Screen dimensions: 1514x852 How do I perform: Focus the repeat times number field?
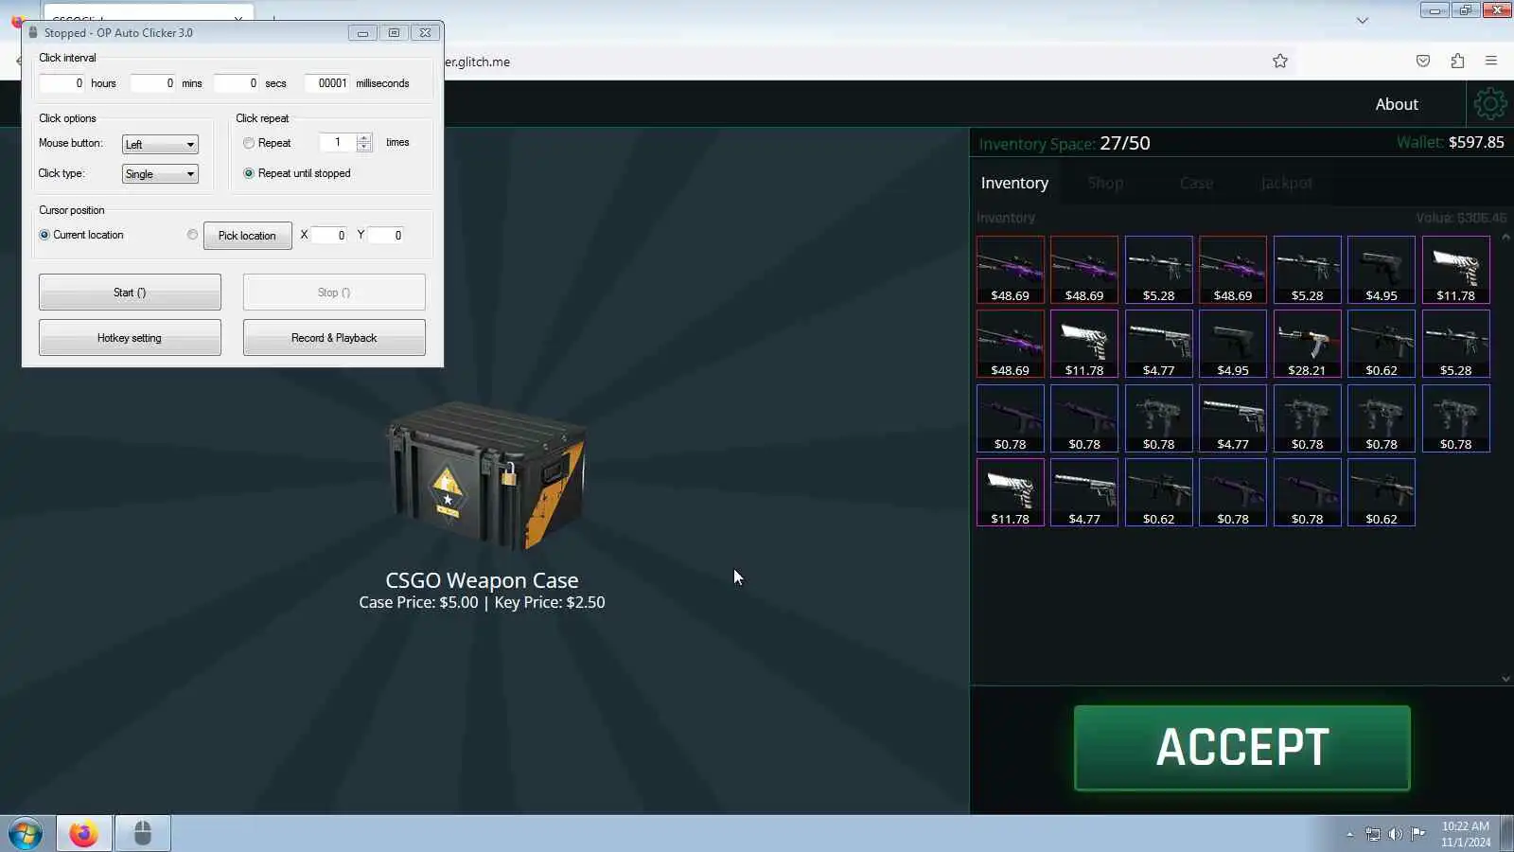(338, 143)
